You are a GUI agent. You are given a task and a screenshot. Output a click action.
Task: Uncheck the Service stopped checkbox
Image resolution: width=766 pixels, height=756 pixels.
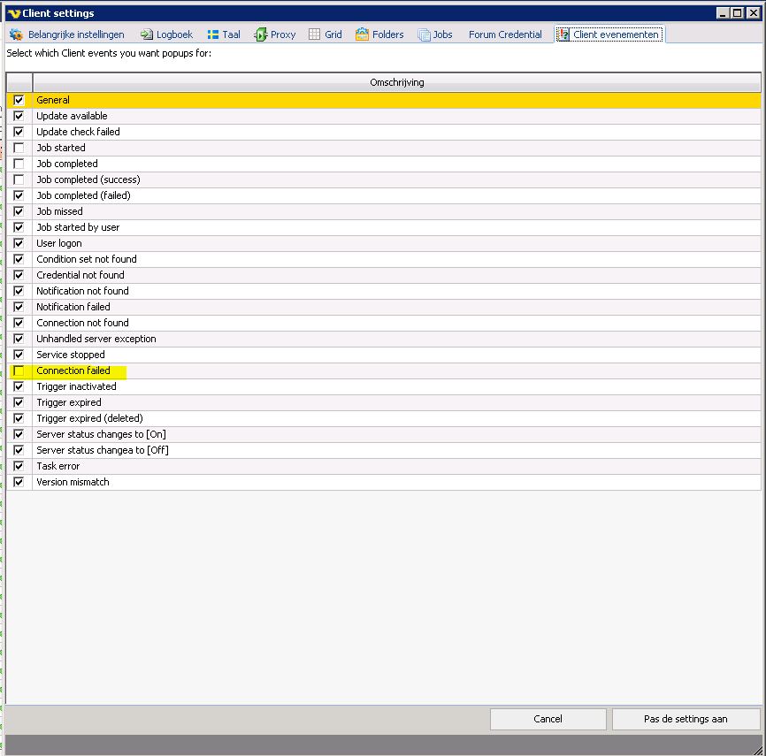pos(19,355)
